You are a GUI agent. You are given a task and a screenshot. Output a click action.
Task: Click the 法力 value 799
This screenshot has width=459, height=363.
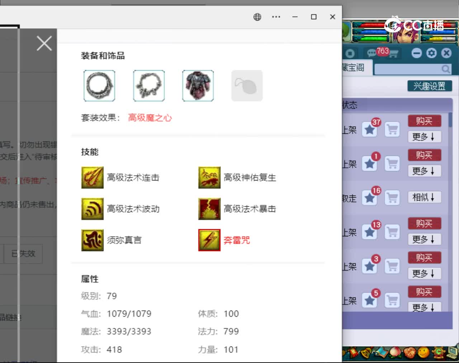(231, 331)
